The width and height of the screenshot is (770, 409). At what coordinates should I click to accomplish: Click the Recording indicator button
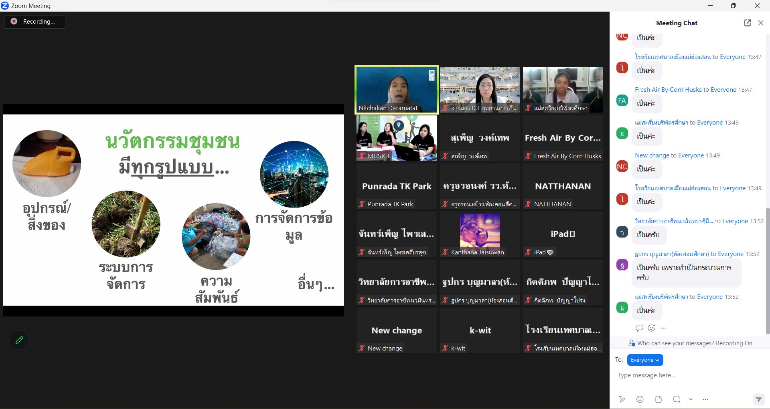[x=35, y=22]
